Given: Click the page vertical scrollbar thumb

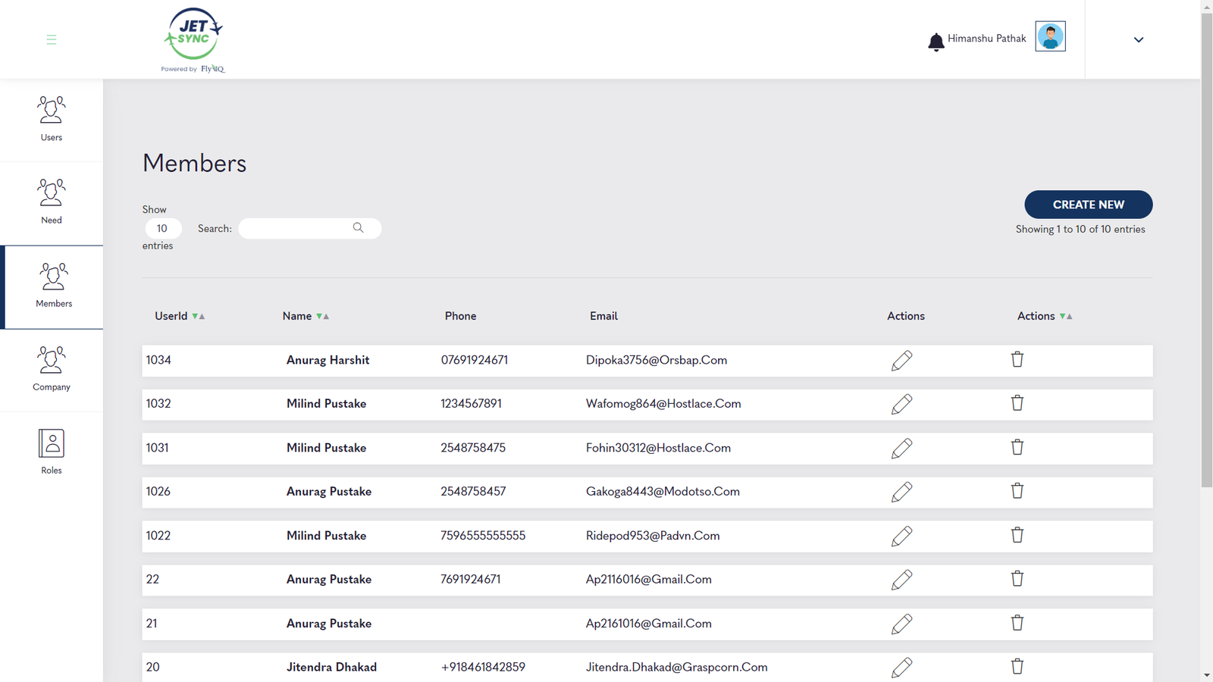Looking at the screenshot, I should point(1207,250).
